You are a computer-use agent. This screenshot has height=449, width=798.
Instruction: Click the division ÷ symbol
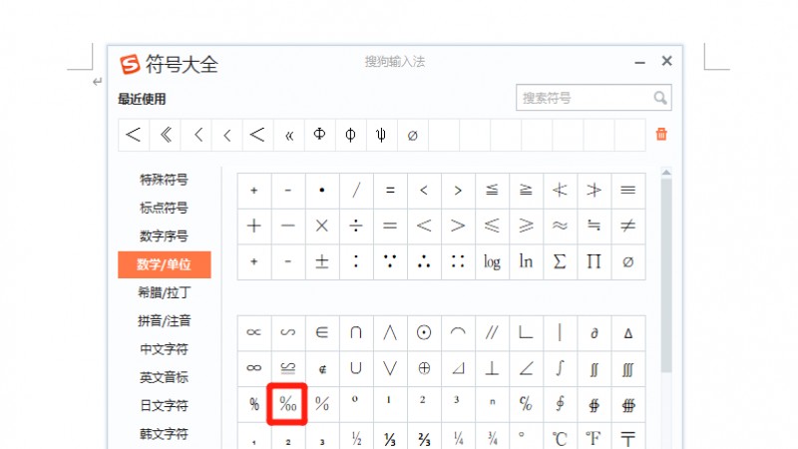pos(356,225)
